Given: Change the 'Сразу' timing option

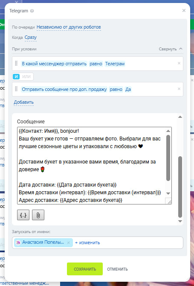Looking at the screenshot, I should (x=31, y=38).
